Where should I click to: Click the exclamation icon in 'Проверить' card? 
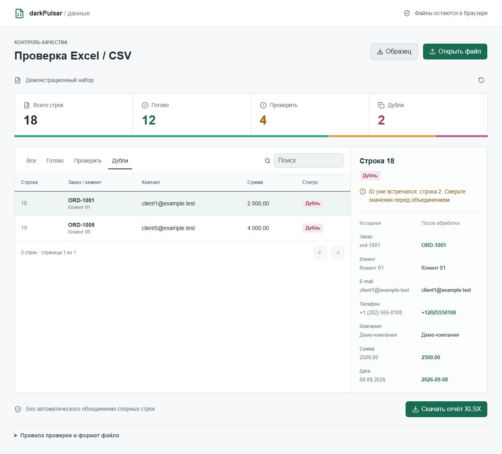click(263, 105)
